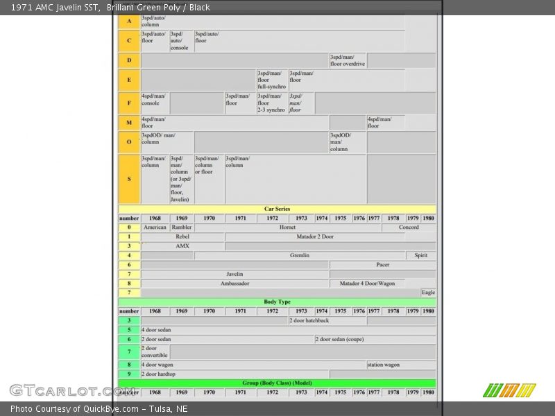Click the 'Gremlin' car series cell

300,255
